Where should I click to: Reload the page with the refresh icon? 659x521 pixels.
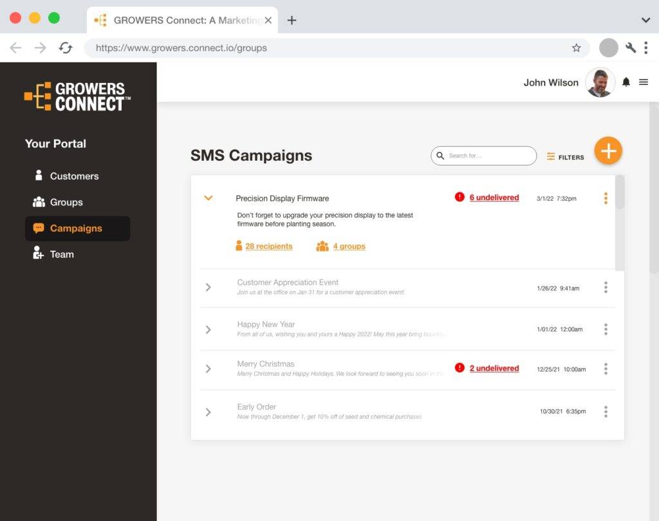click(65, 48)
